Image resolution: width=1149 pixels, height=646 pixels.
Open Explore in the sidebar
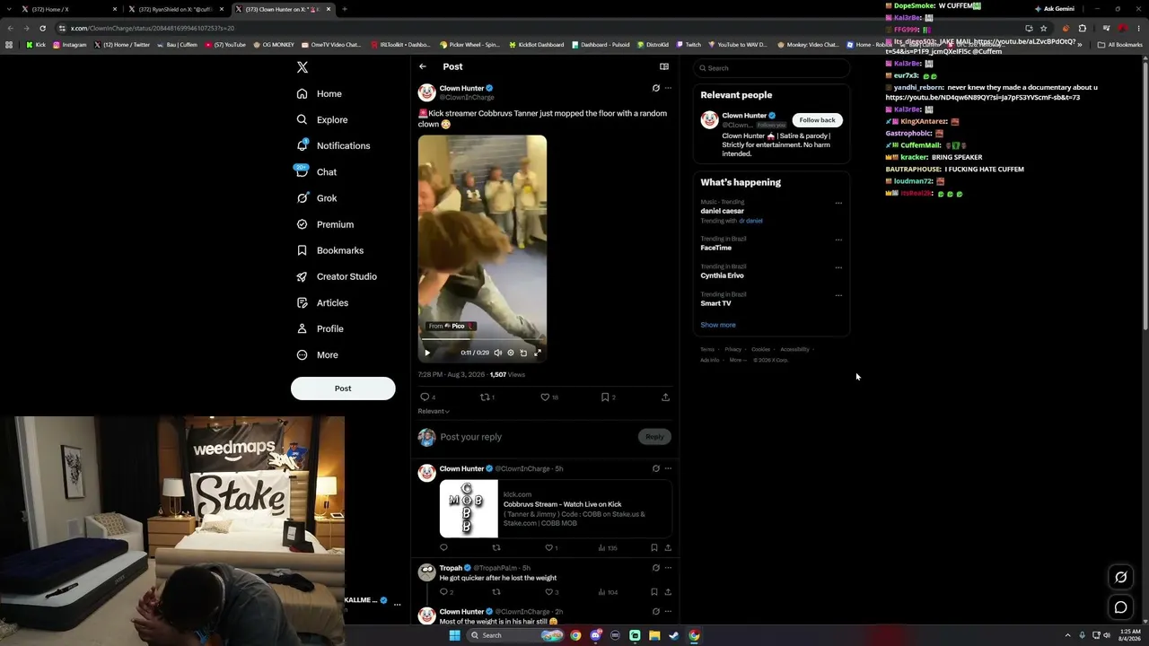tap(321, 120)
